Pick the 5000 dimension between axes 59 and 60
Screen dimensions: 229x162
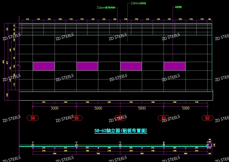point(98,108)
